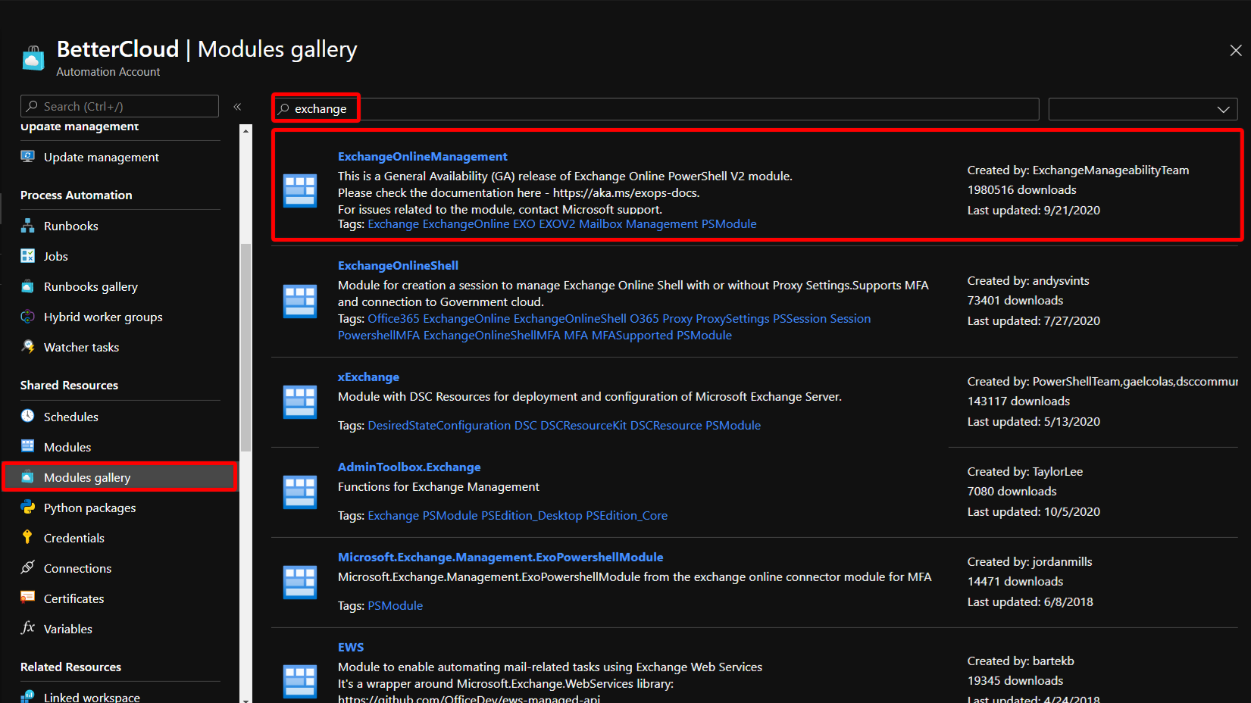Open the AdminToolbox.Exchange module link
Screen dimensions: 1251x703
(x=409, y=467)
